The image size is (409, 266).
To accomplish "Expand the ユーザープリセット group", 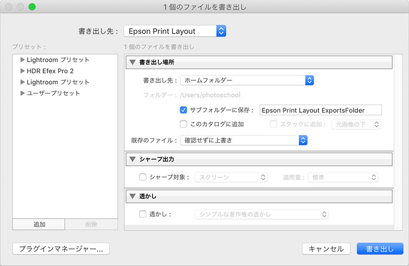I will tap(22, 93).
